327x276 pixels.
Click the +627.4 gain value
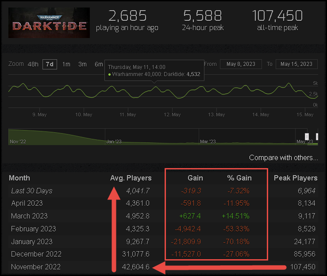click(190, 216)
